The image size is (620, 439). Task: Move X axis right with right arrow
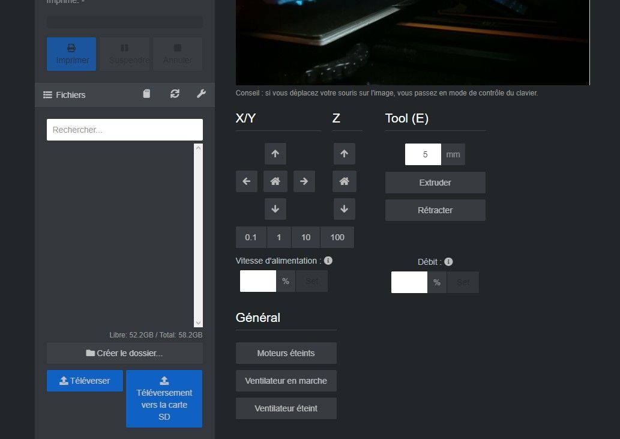[x=304, y=181]
